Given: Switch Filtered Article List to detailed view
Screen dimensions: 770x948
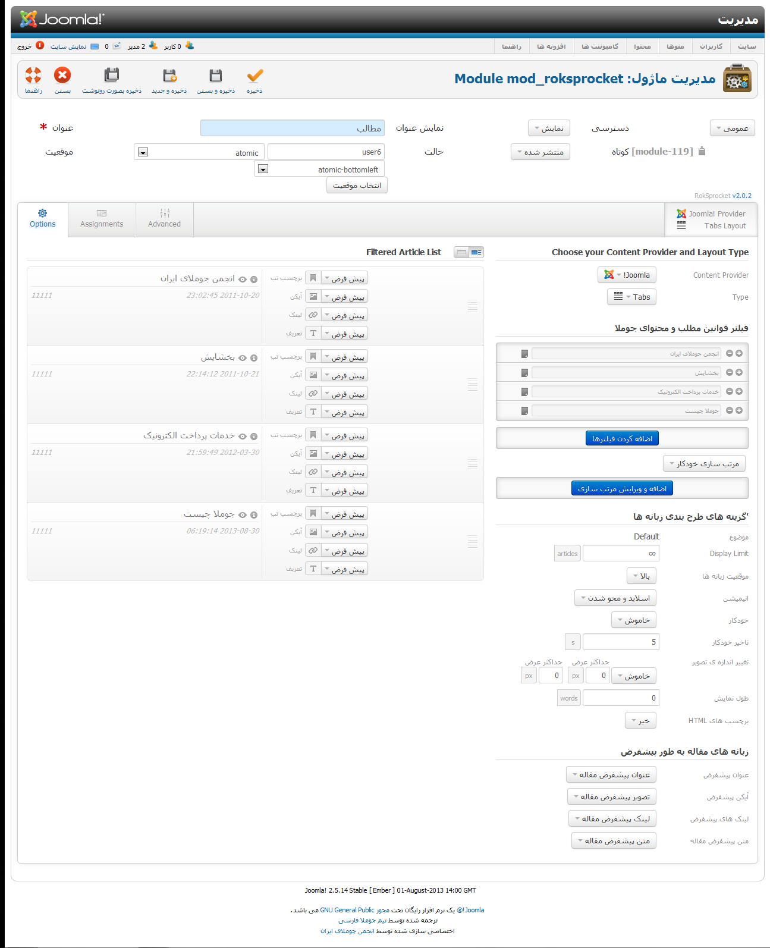Looking at the screenshot, I should point(476,252).
